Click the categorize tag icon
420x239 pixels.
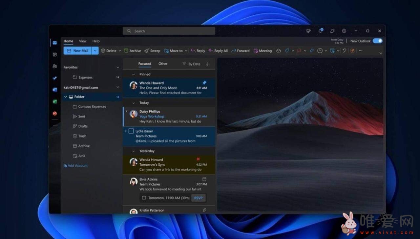point(287,51)
